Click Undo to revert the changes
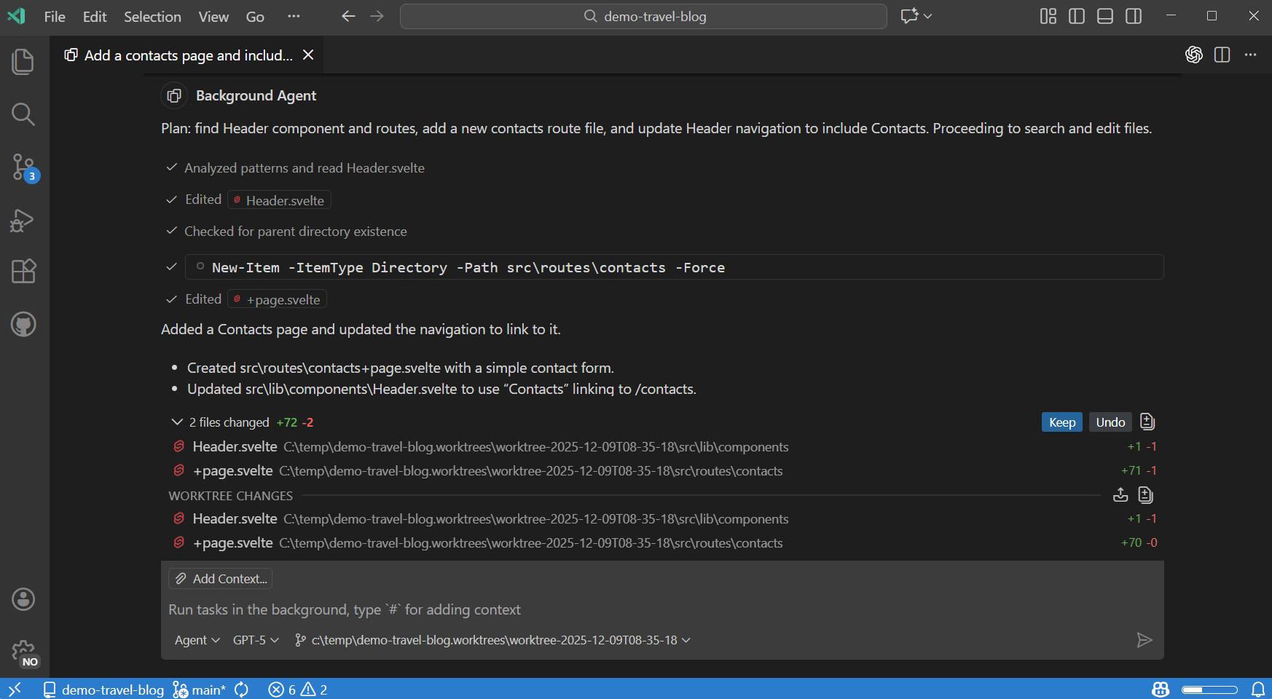The width and height of the screenshot is (1272, 699). [1110, 422]
